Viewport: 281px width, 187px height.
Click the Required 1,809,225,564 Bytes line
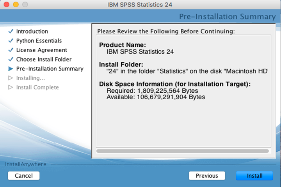tap(152, 91)
